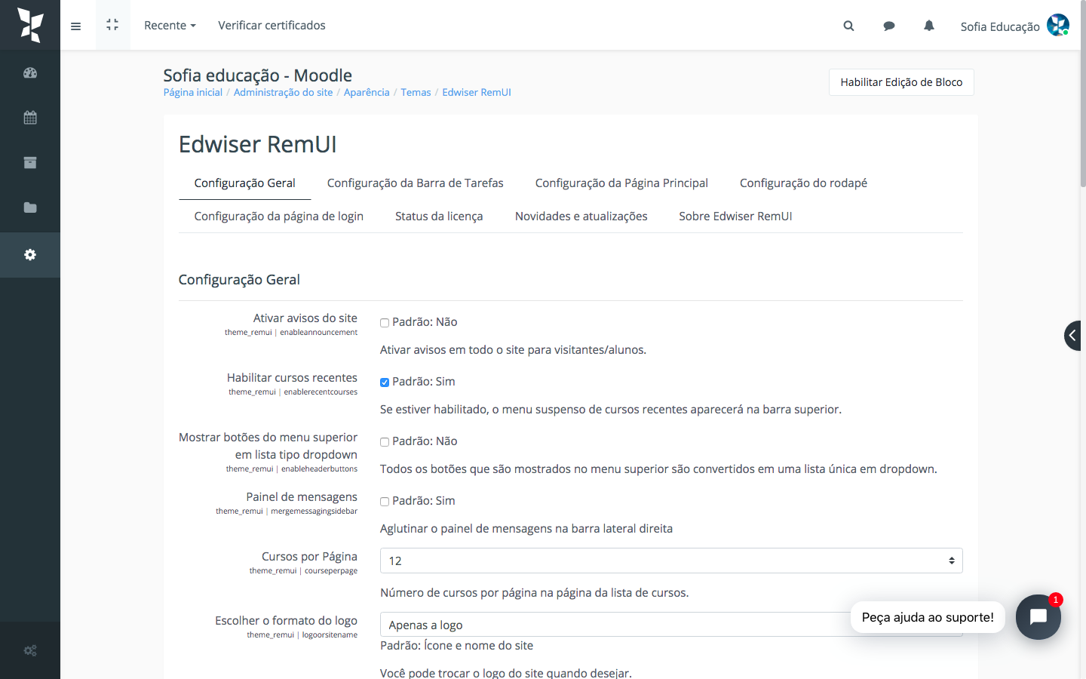
Task: Check the Painel de mensagens checkbox
Action: pyautogui.click(x=385, y=502)
